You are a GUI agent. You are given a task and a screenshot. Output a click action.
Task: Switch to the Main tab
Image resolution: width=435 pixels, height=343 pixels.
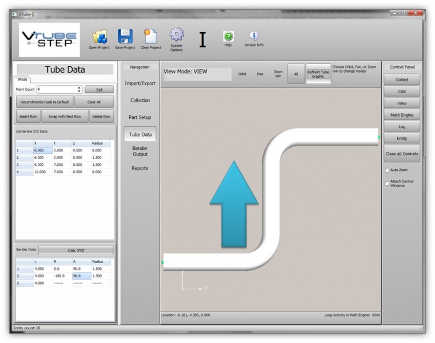22,79
